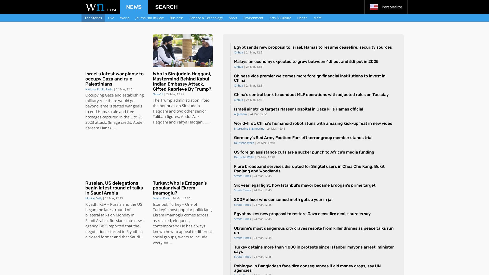
Task: Open Israel's latest war plans headline
Action: [x=114, y=79]
